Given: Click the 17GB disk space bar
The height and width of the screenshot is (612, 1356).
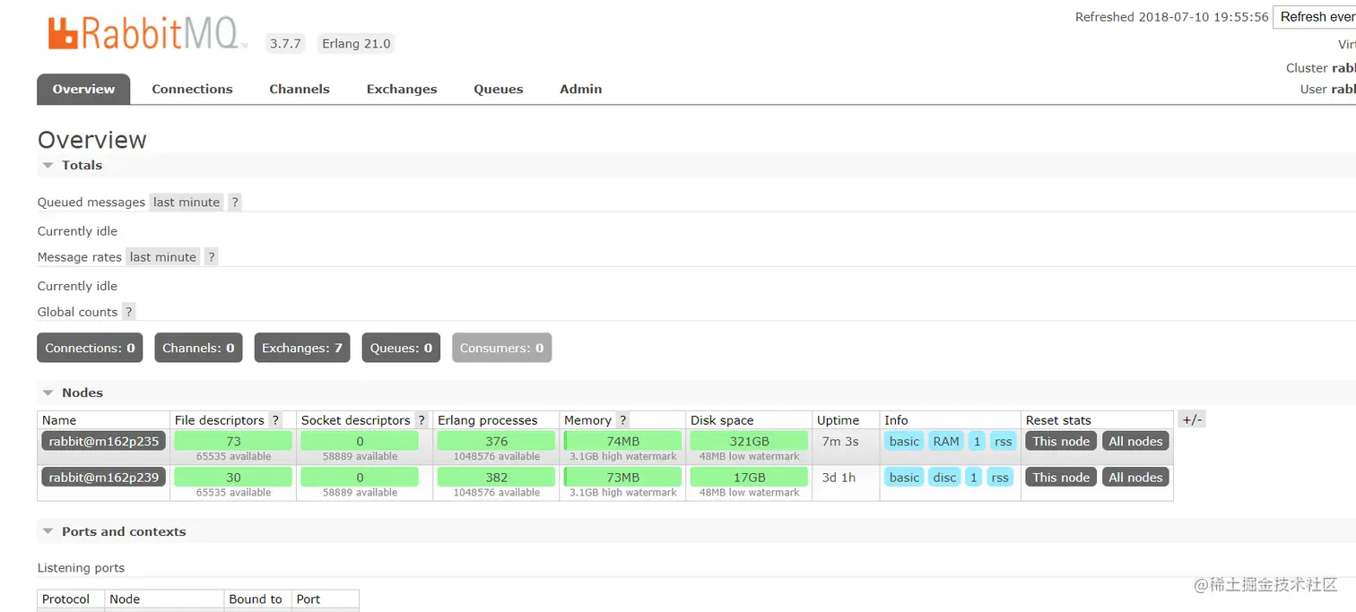Looking at the screenshot, I should pos(749,478).
